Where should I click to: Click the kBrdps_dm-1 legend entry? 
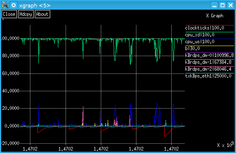coord(208,62)
